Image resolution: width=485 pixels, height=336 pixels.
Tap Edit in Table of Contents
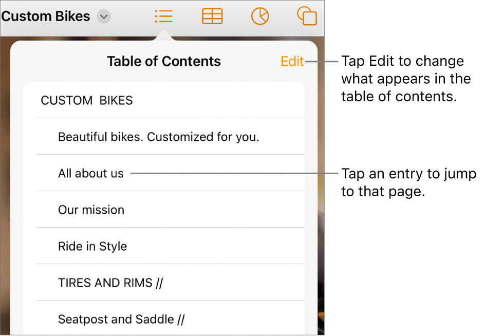[292, 61]
